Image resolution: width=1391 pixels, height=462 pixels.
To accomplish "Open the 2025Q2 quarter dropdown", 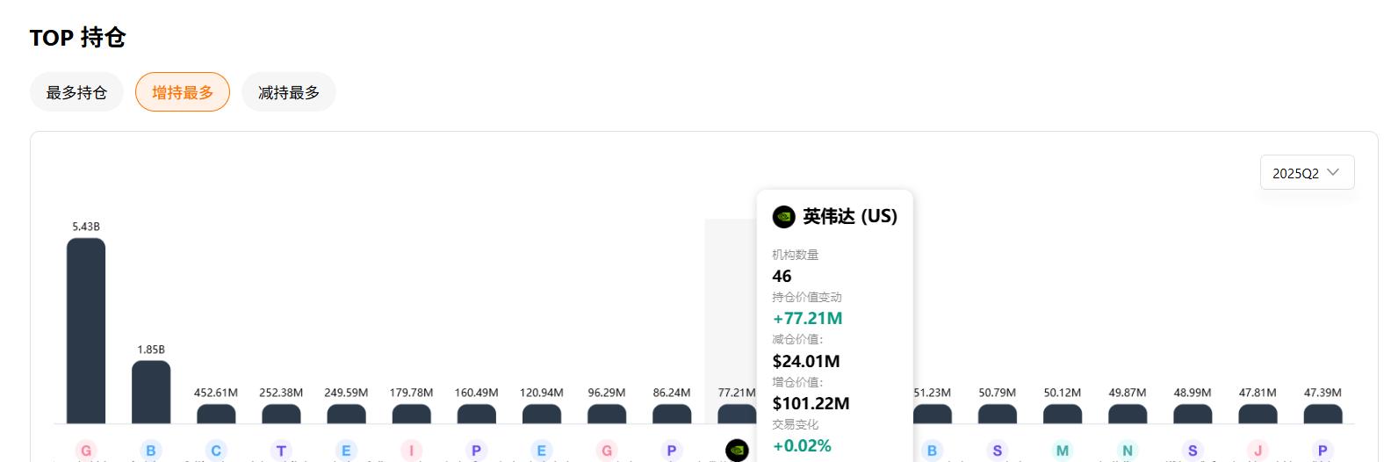I will tap(1307, 172).
